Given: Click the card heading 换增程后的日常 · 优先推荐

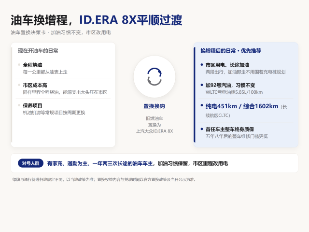Looking at the screenshot, I should pyautogui.click(x=231, y=51).
